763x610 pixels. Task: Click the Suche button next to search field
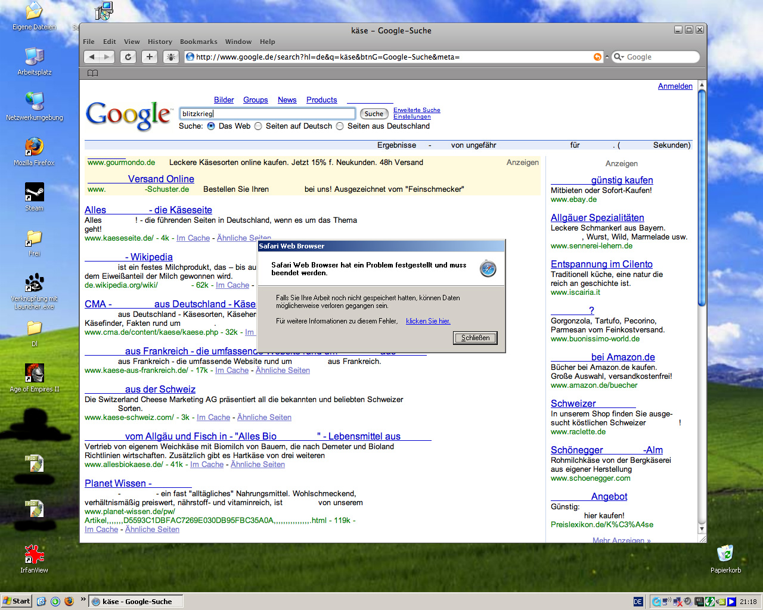374,114
